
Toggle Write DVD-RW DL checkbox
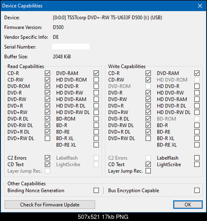tap(148, 125)
